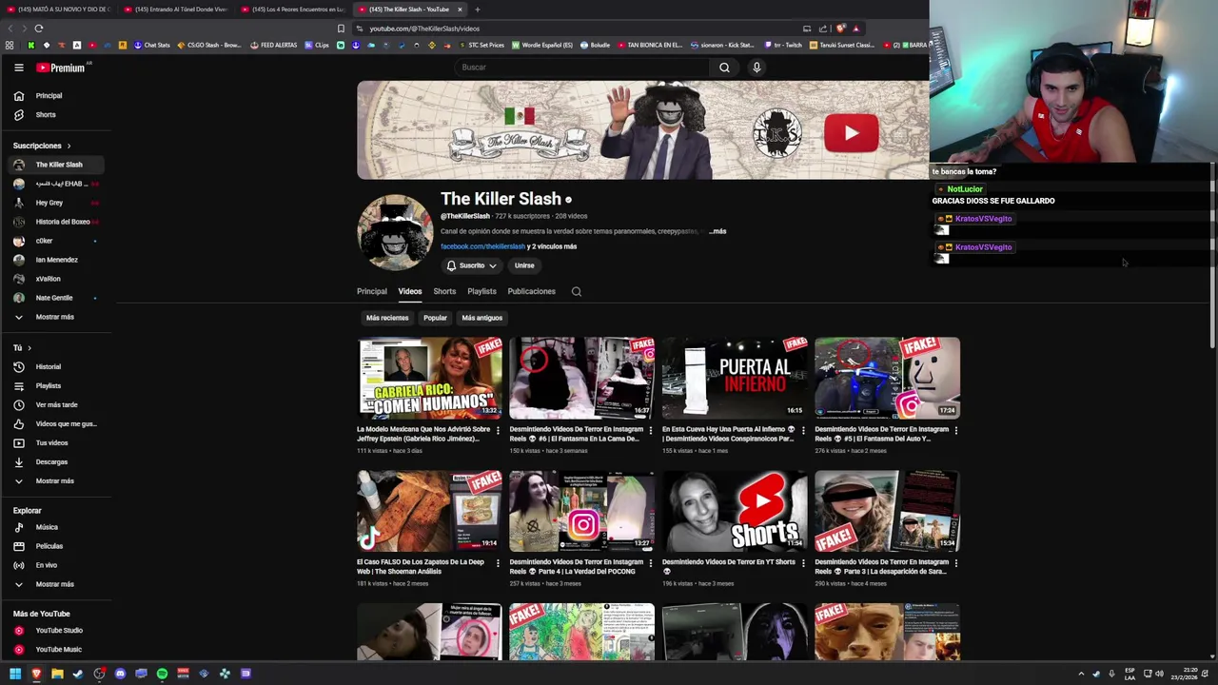Switch to the Publicaciones tab
Screen dimensions: 1218x685
tap(531, 291)
